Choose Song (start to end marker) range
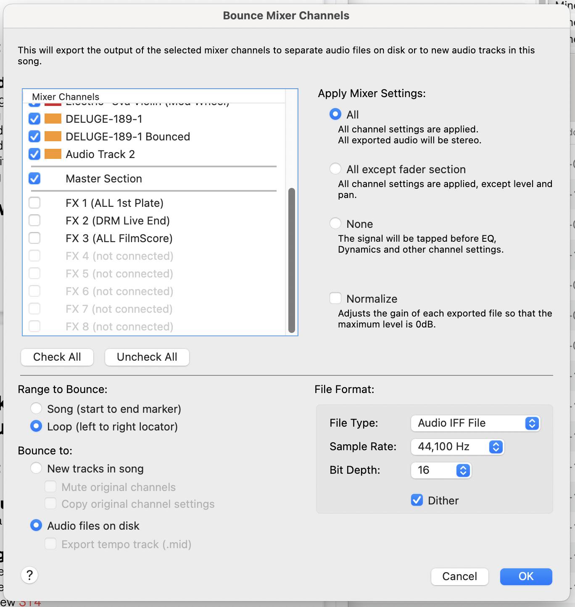 [36, 409]
